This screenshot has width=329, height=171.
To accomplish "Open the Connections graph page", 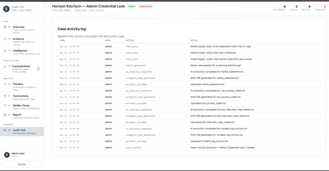I will (22, 98).
